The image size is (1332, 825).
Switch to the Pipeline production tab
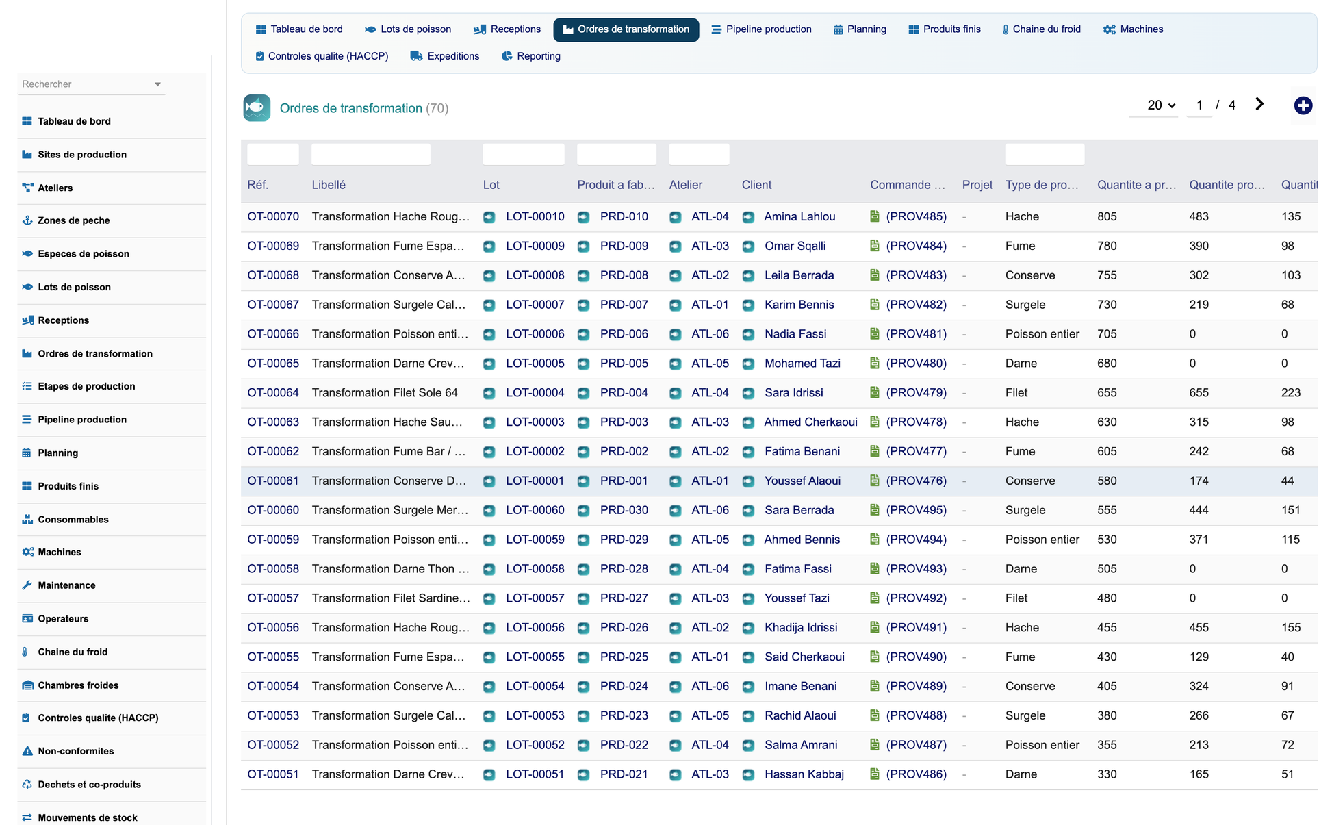761,29
